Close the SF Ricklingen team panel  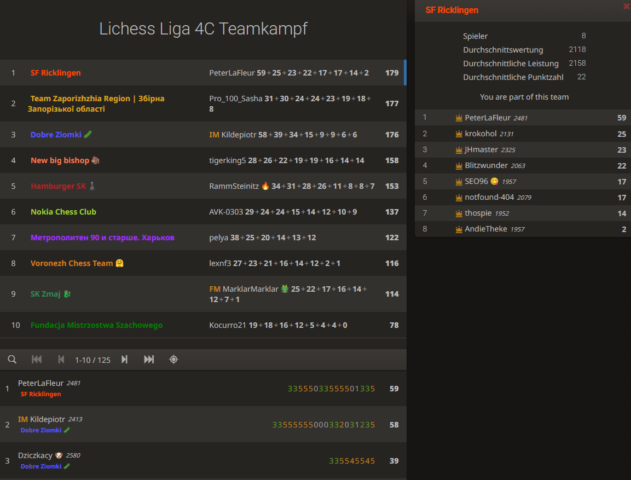click(626, 7)
